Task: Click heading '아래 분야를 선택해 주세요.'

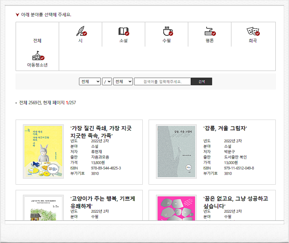Action: click(x=46, y=14)
